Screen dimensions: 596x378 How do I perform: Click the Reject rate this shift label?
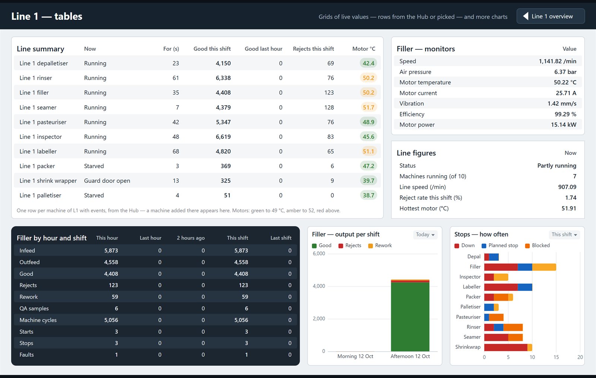pos(431,198)
